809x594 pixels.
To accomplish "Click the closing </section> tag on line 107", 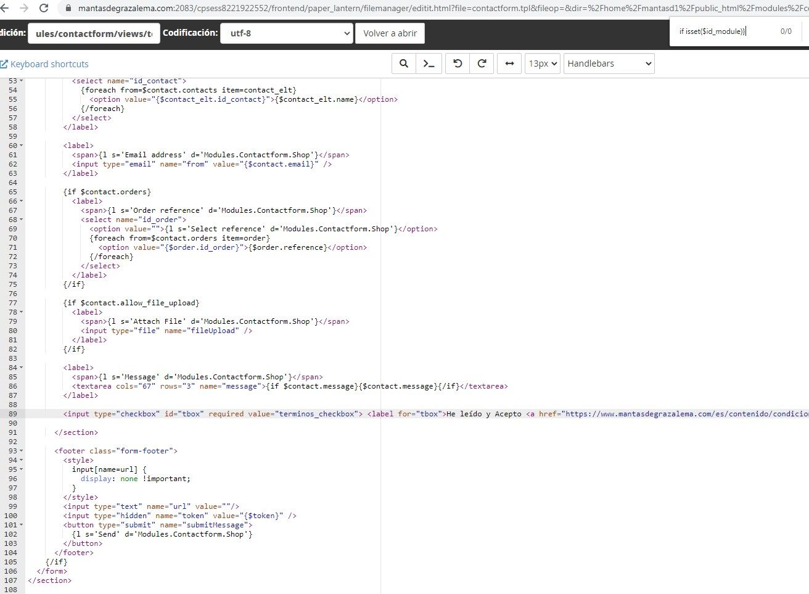I will coord(49,580).
